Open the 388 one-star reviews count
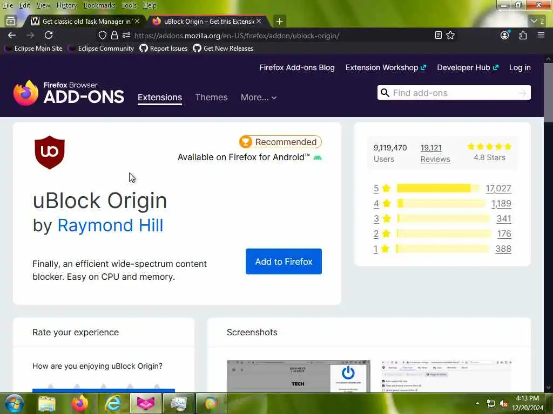Viewport: 553px width, 414px height. (503, 249)
